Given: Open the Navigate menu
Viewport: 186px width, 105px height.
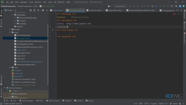Looking at the screenshot, I should (24, 2).
